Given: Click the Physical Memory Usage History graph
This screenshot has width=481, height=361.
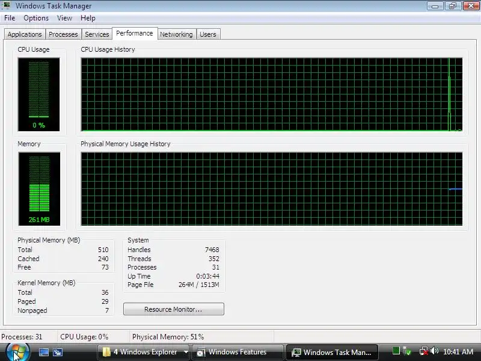Looking at the screenshot, I should tap(272, 189).
